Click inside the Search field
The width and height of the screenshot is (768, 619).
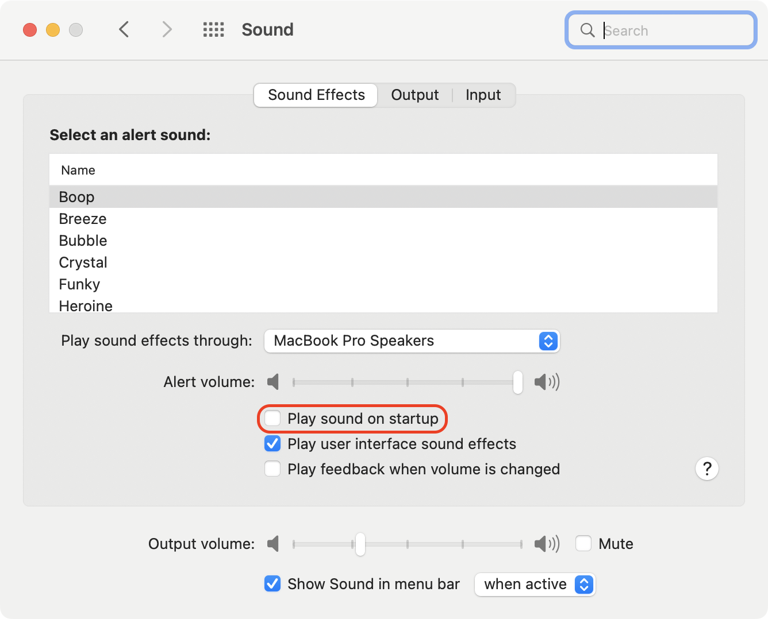point(661,30)
